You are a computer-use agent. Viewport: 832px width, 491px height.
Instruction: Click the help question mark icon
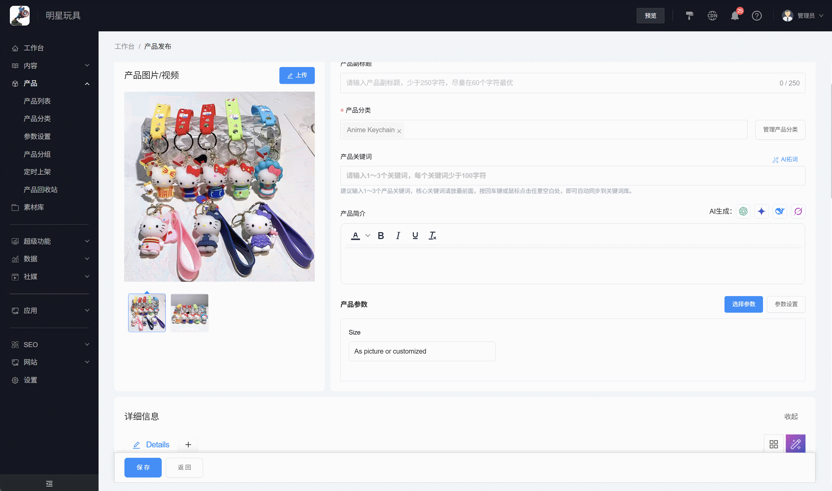pos(757,16)
